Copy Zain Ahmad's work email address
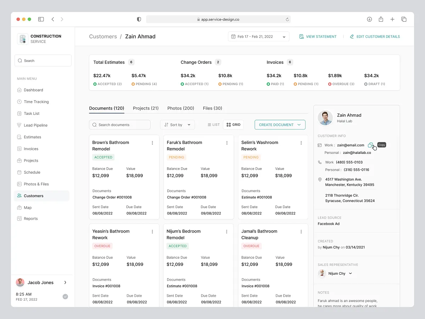Image resolution: width=425 pixels, height=319 pixels. pos(371,145)
